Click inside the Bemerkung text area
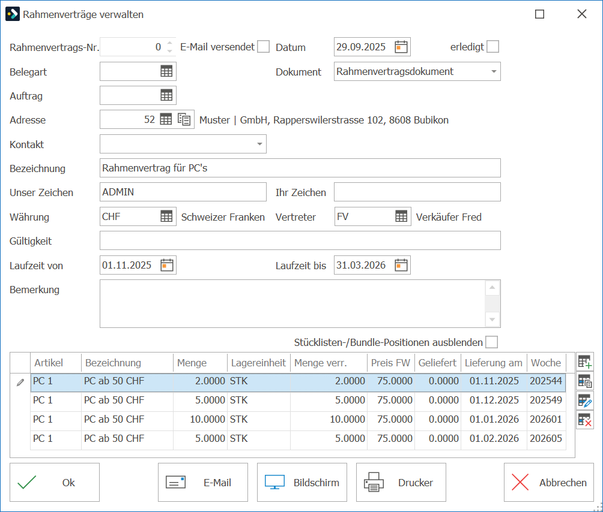This screenshot has width=603, height=512. tap(292, 303)
